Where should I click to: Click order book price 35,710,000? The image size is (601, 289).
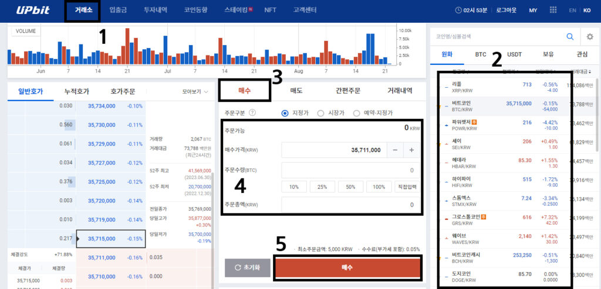[x=102, y=276]
